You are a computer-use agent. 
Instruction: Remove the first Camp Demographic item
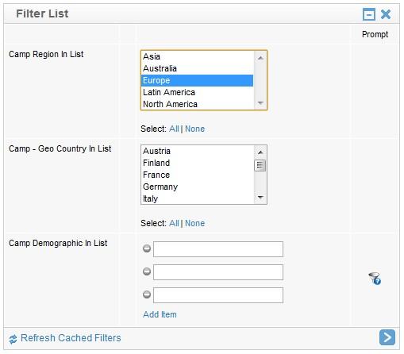[147, 248]
